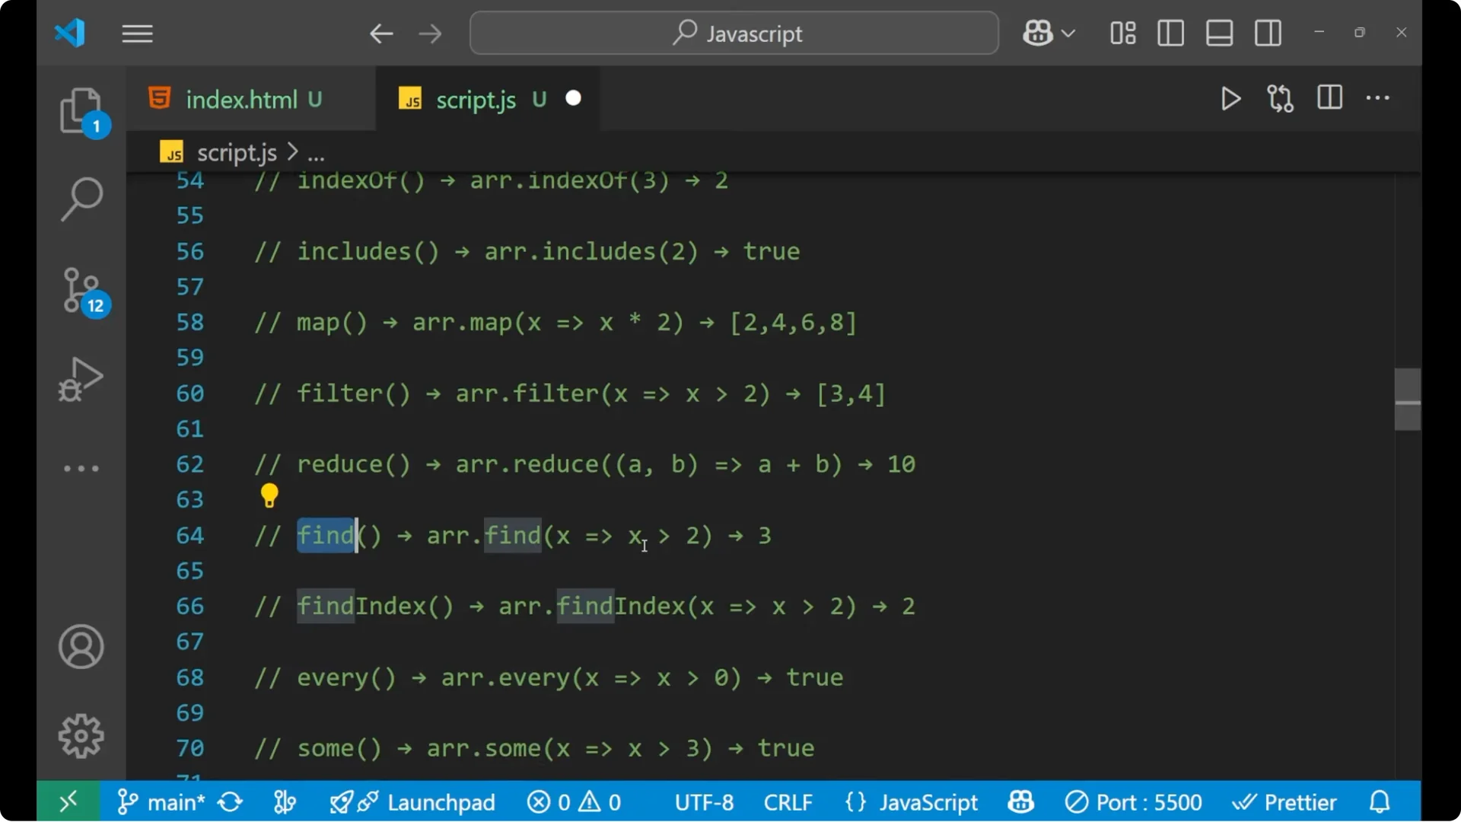Viewport: 1461px width, 822px height.
Task: Run the script.js file
Action: coord(1230,98)
